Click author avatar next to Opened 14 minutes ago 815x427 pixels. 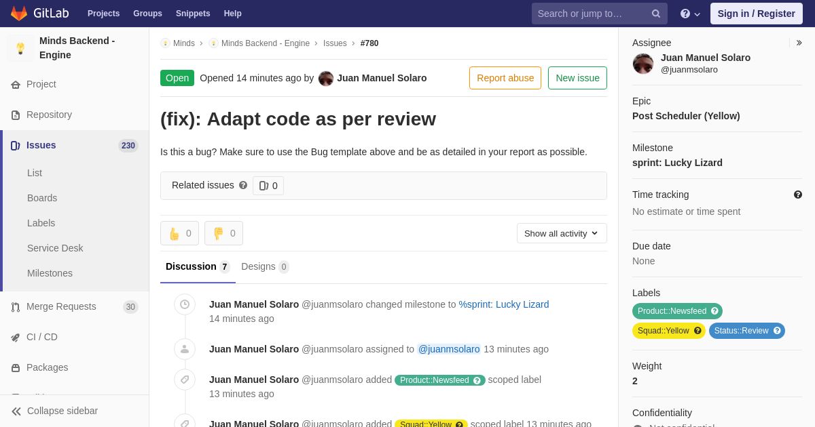(326, 78)
